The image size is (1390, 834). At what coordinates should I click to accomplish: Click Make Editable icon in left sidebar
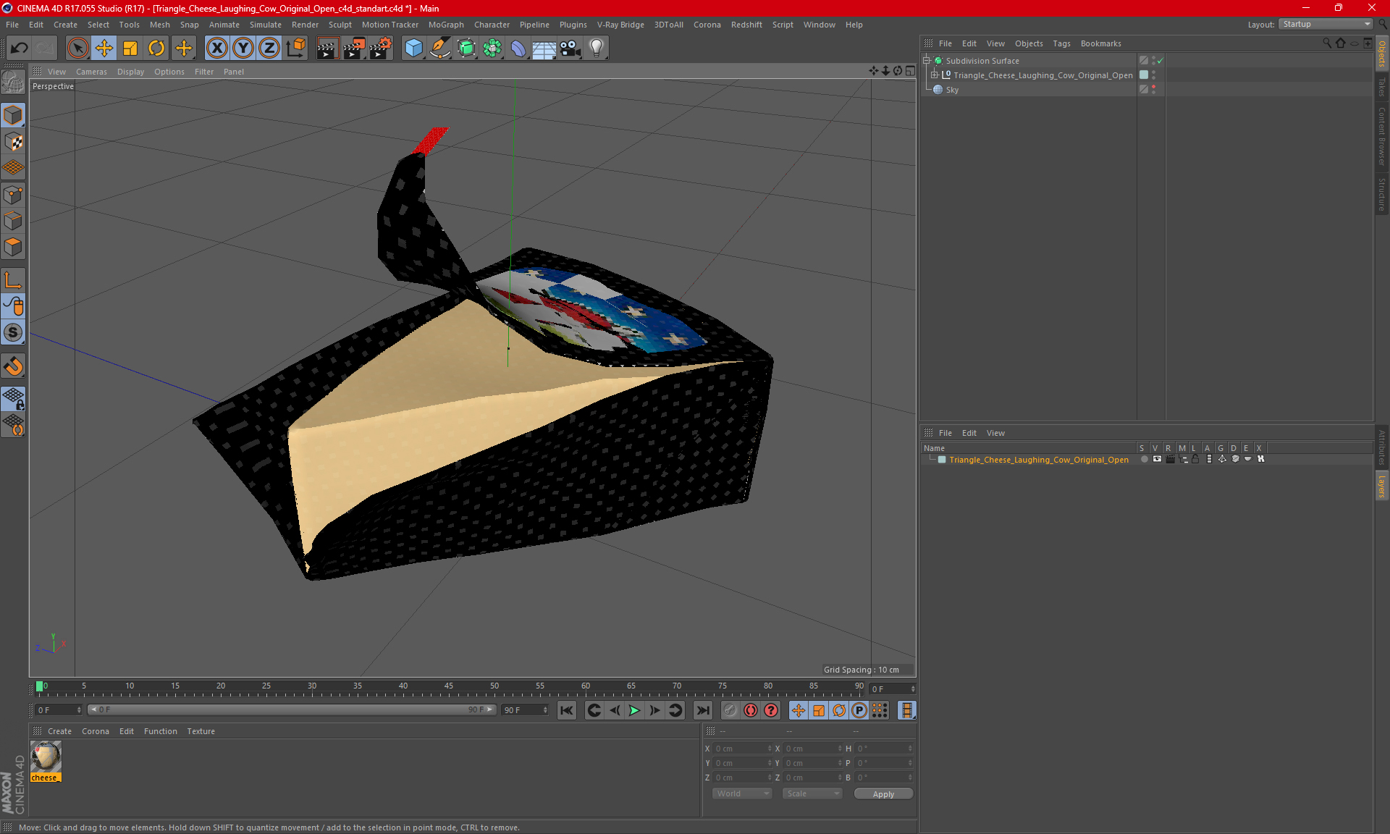coord(13,83)
